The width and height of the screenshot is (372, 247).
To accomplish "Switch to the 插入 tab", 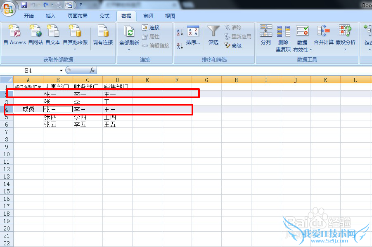I will tap(50, 16).
